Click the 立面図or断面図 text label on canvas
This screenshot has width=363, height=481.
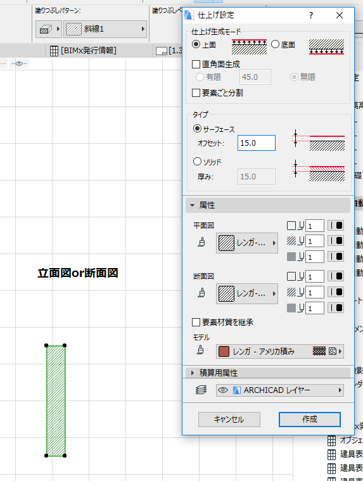[x=78, y=273]
